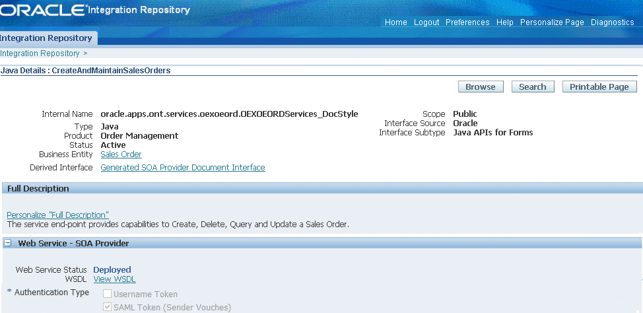Viewport: 643px width, 313px height.
Task: Click the Browse button
Action: point(481,87)
